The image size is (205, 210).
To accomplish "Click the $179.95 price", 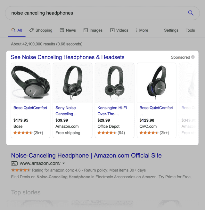I will click(x=21, y=120).
